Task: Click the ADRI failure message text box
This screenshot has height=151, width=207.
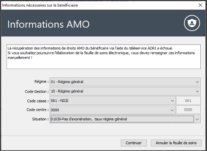Action: tap(104, 57)
